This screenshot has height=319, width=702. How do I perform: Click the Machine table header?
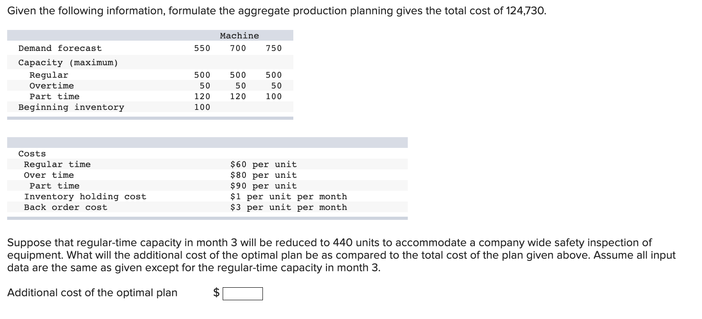tap(239, 36)
